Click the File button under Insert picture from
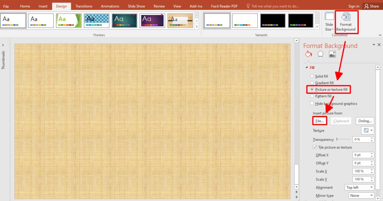Image resolution: width=383 pixels, height=201 pixels. coord(319,121)
